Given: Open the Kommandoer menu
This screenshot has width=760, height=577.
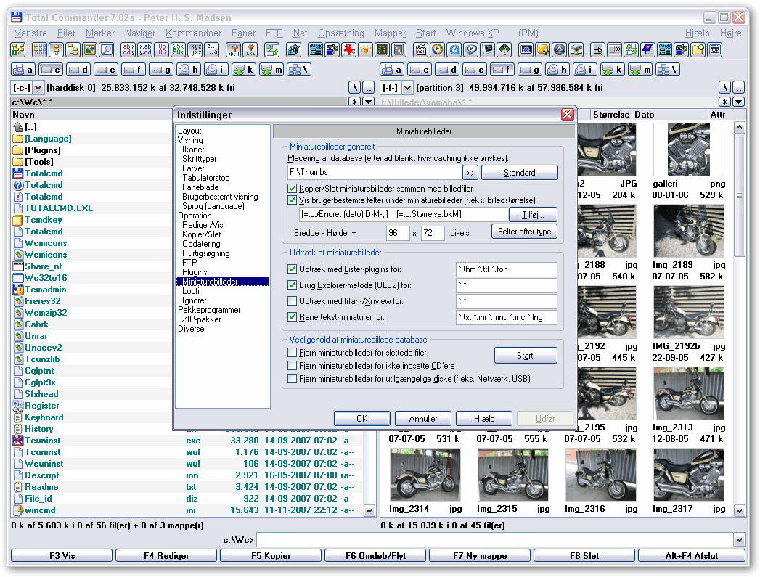Looking at the screenshot, I should [x=193, y=33].
